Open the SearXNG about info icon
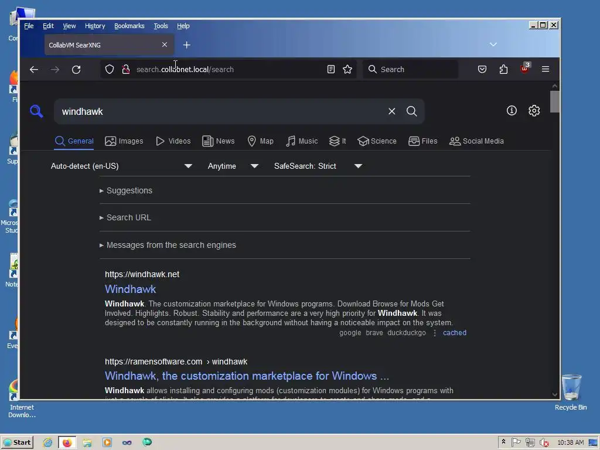 (512, 111)
